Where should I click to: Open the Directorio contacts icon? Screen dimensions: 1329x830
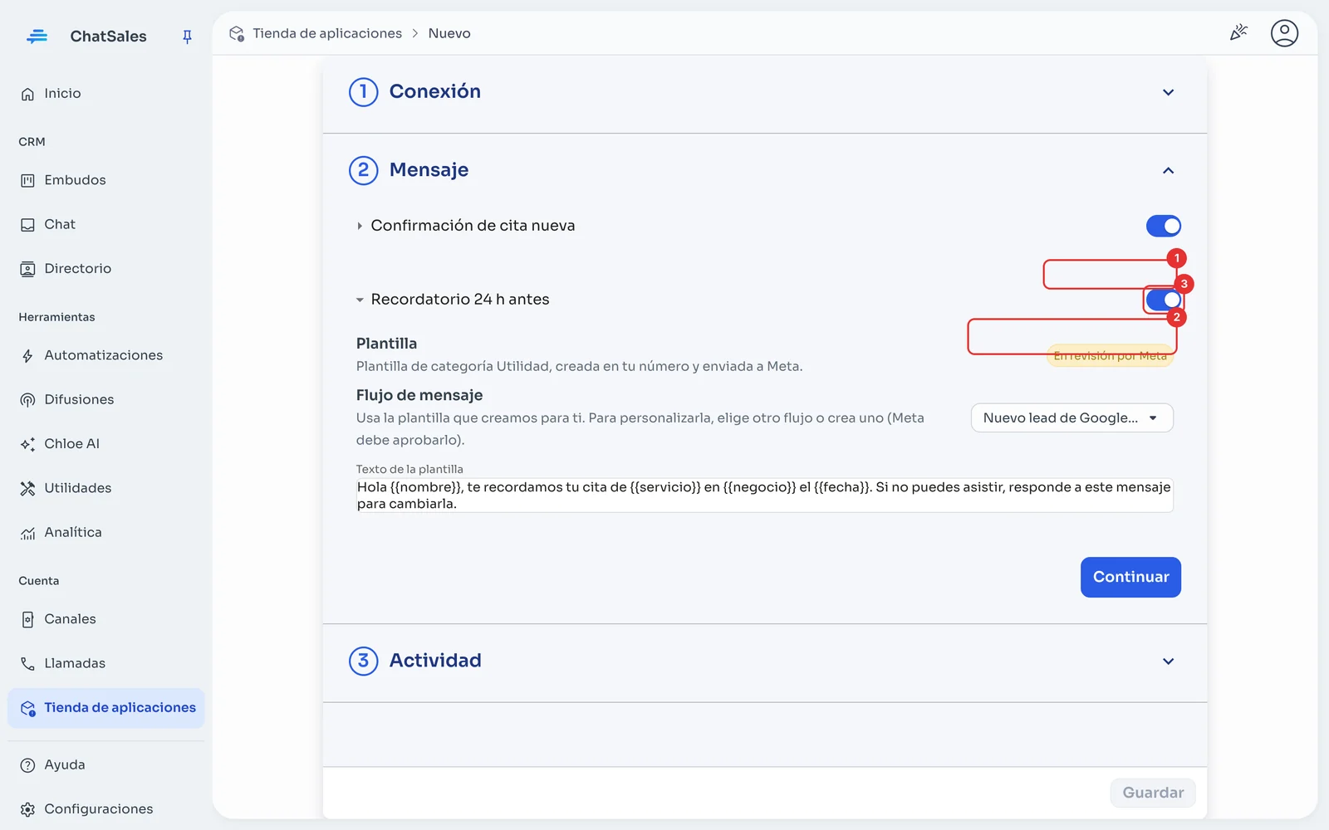click(x=27, y=269)
